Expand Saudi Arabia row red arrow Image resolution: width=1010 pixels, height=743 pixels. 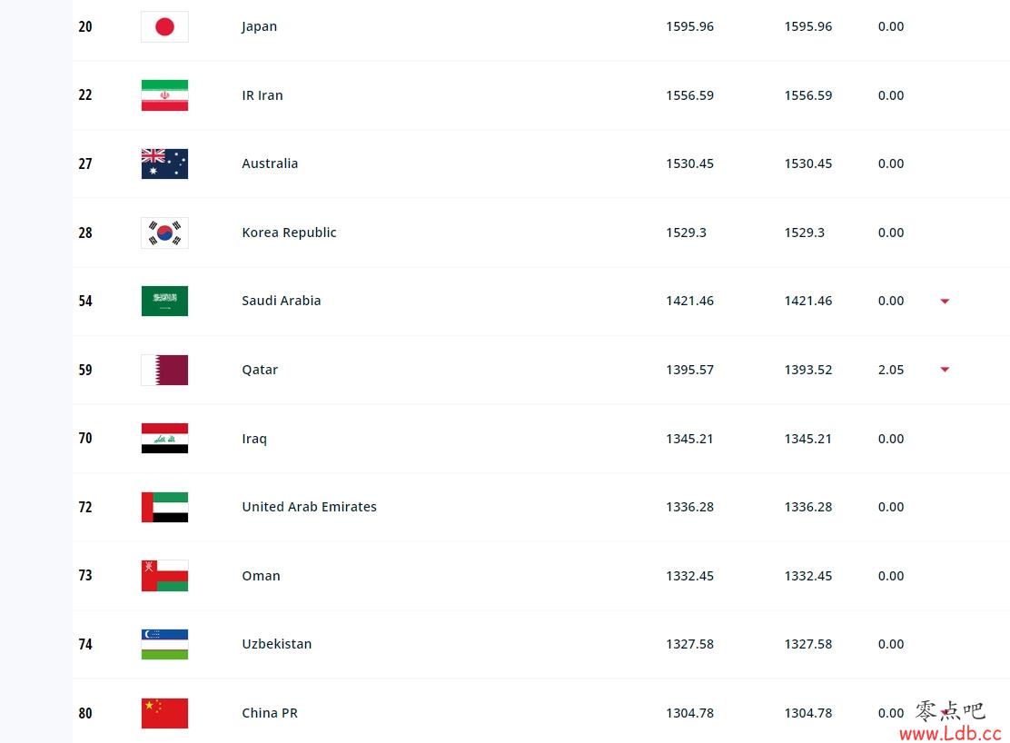(x=945, y=301)
